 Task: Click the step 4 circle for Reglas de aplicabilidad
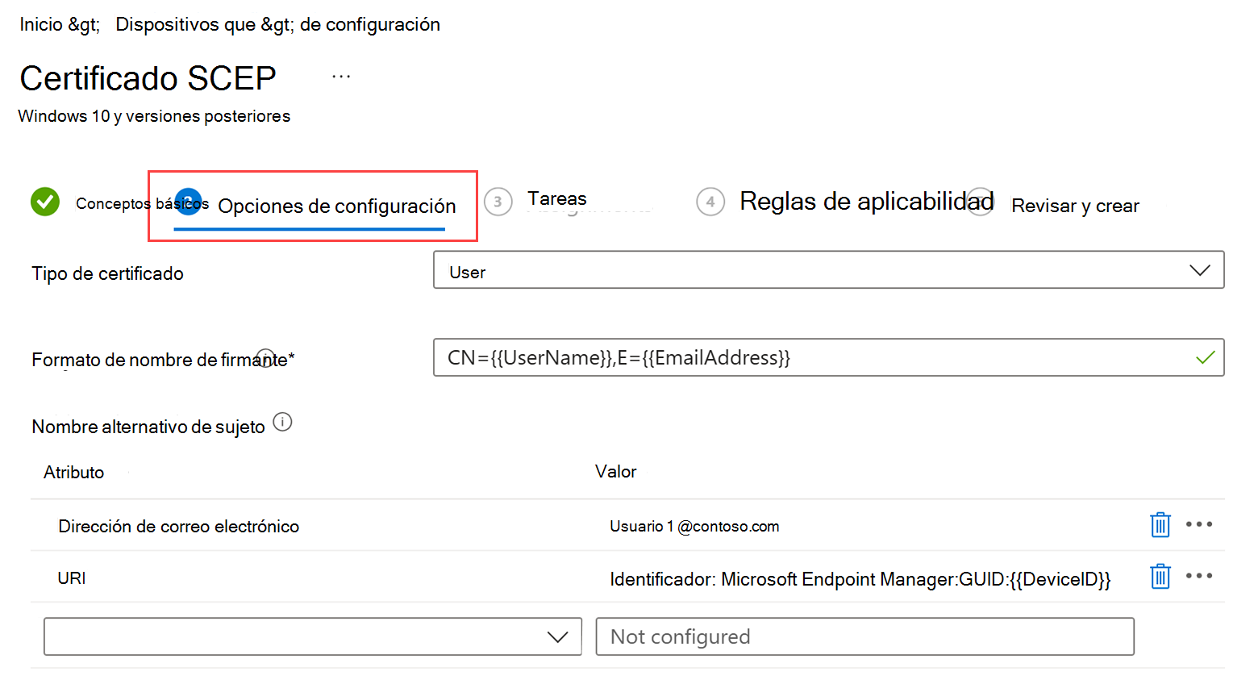pos(710,202)
